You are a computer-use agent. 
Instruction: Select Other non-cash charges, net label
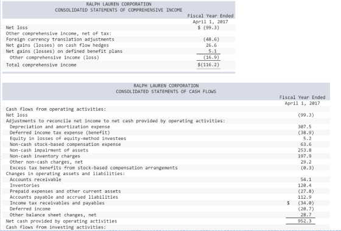coord(46,162)
